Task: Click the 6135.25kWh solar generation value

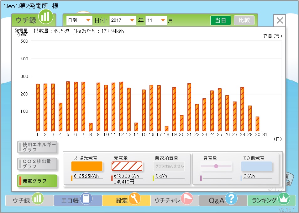Action: coord(86,176)
